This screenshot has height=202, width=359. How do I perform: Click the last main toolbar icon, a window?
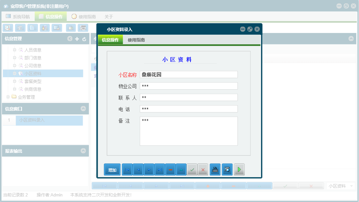[83, 28]
